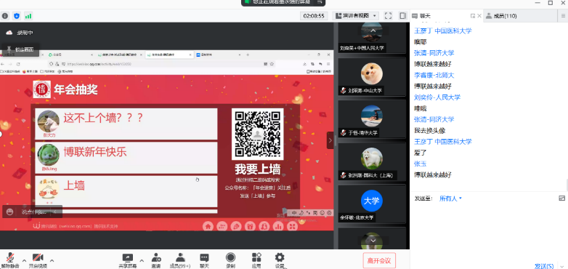Click chat sender name 李睿康-北师大
568x269 pixels.
tap(434, 76)
